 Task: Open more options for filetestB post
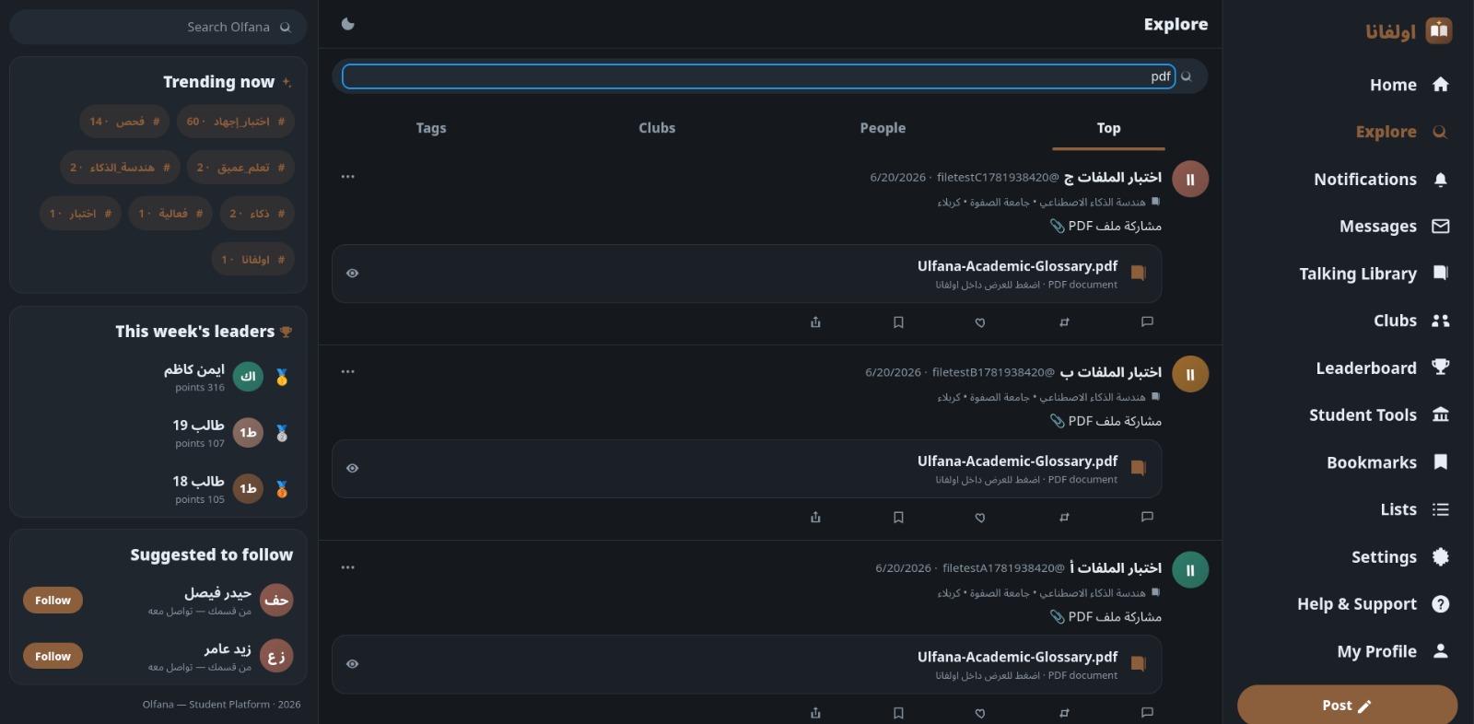347,372
